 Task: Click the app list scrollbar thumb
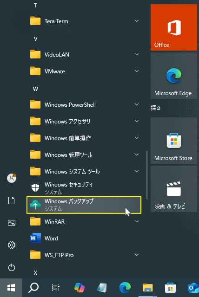pyautogui.click(x=147, y=175)
